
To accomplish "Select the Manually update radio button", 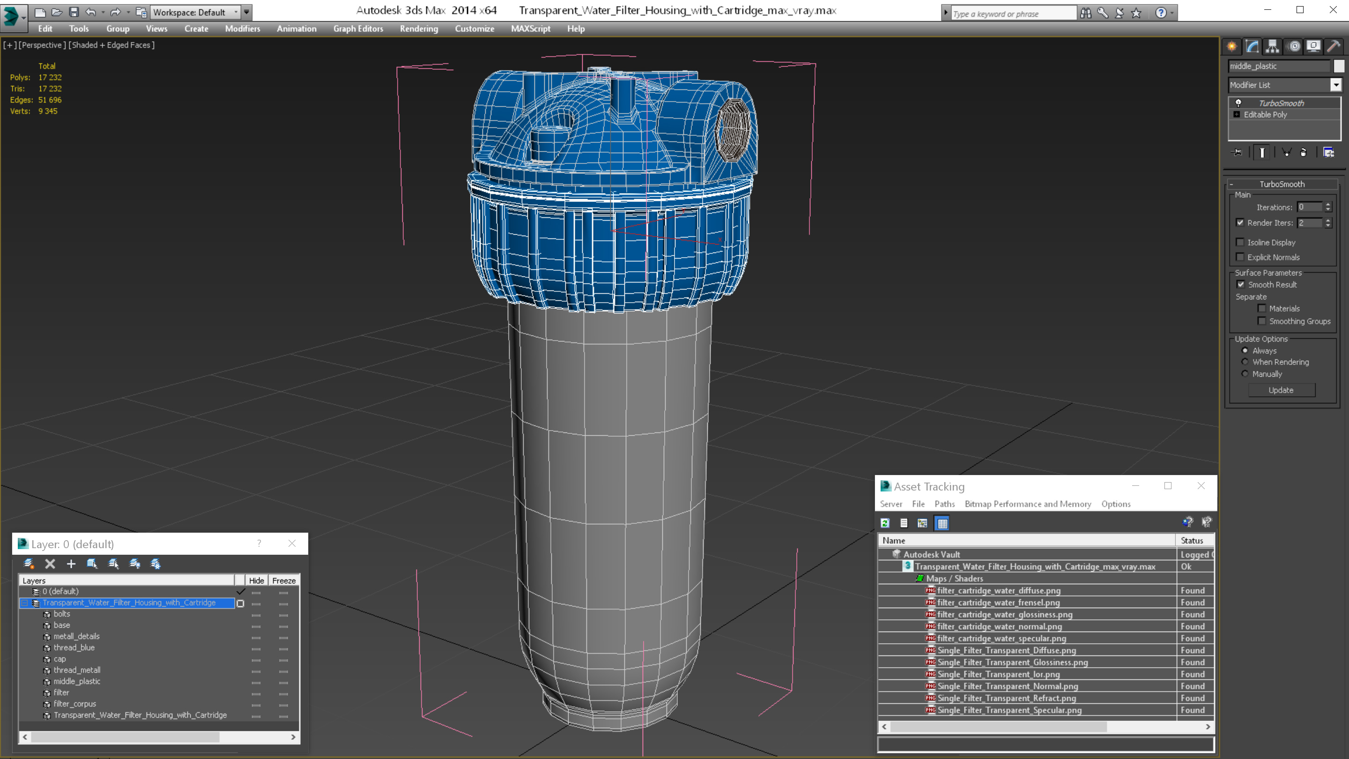I will (1245, 373).
